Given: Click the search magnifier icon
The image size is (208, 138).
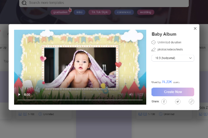Looking at the screenshot, I should (x=24, y=3).
